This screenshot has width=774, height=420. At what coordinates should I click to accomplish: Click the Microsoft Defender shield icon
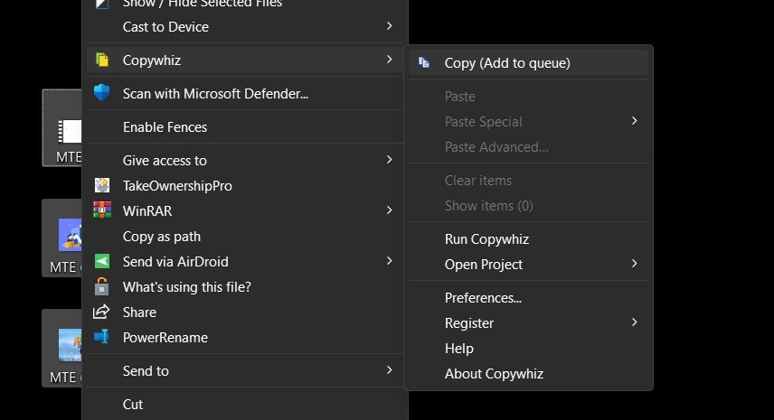point(102,93)
